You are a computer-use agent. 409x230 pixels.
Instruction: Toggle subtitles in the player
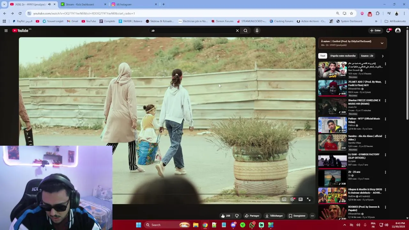click(x=284, y=199)
